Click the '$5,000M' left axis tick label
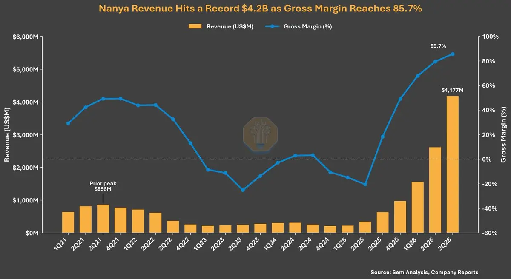 pos(26,69)
